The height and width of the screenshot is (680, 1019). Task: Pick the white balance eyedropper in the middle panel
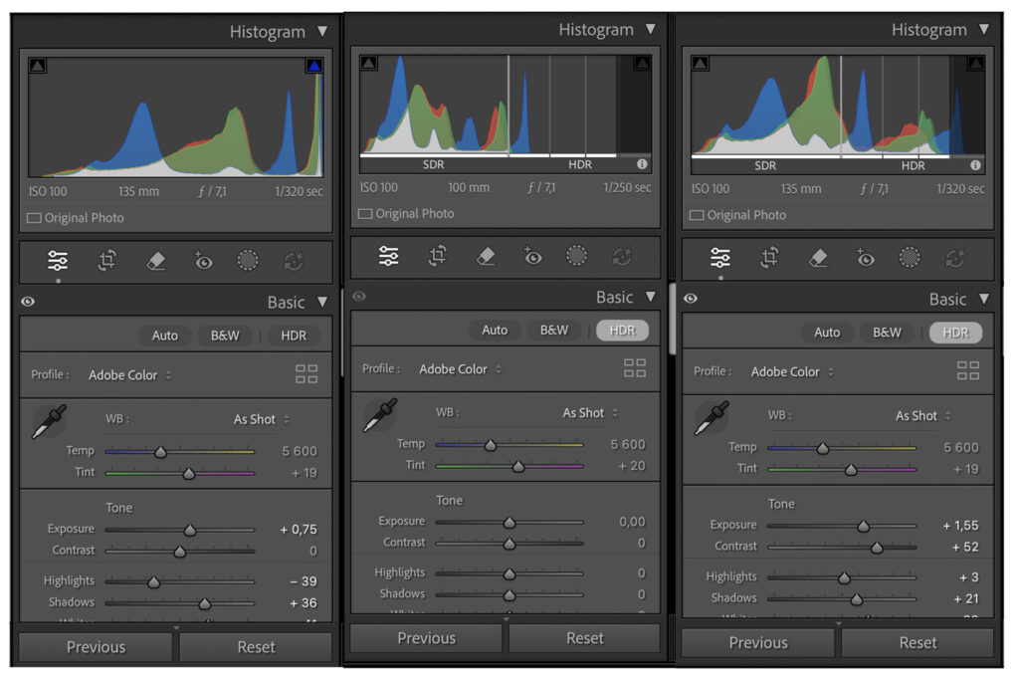click(x=378, y=415)
